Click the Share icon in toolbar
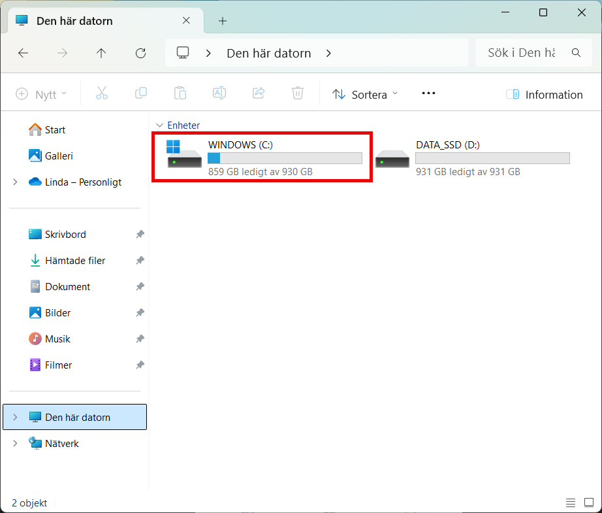Image resolution: width=602 pixels, height=513 pixels. 259,93
